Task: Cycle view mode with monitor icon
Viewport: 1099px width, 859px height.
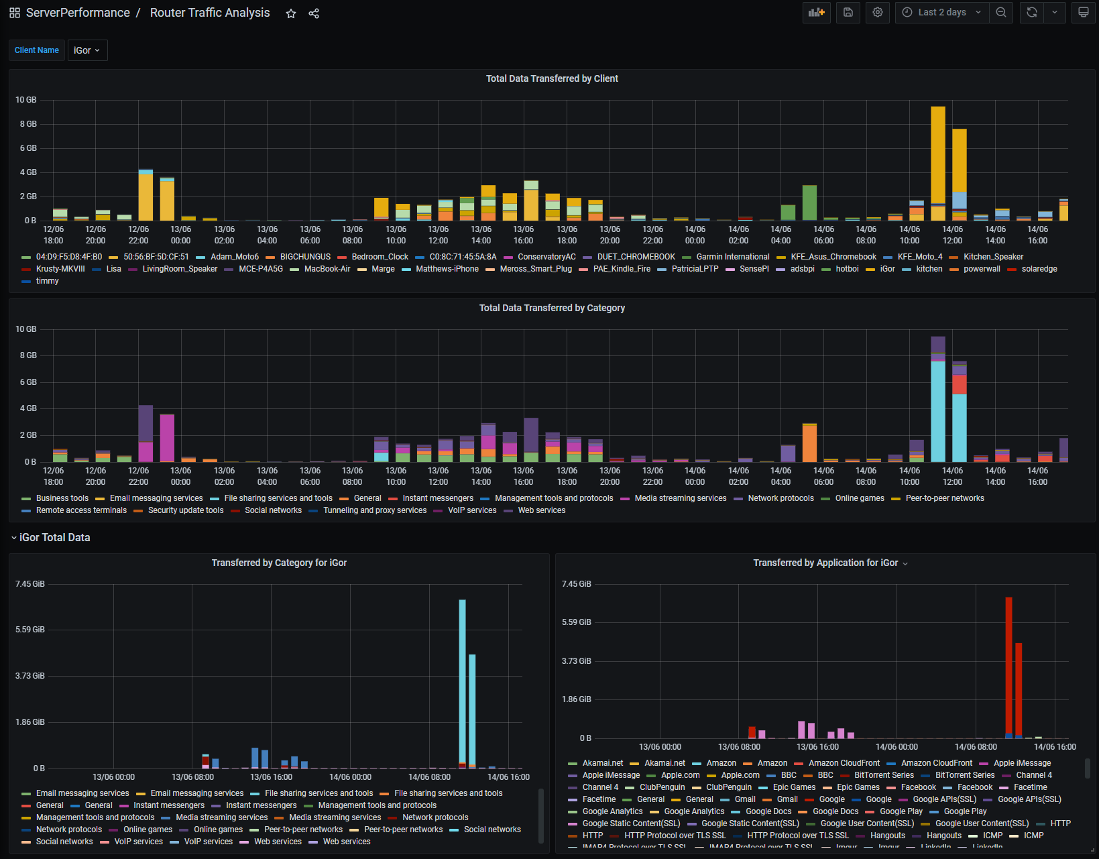Action: 1084,12
